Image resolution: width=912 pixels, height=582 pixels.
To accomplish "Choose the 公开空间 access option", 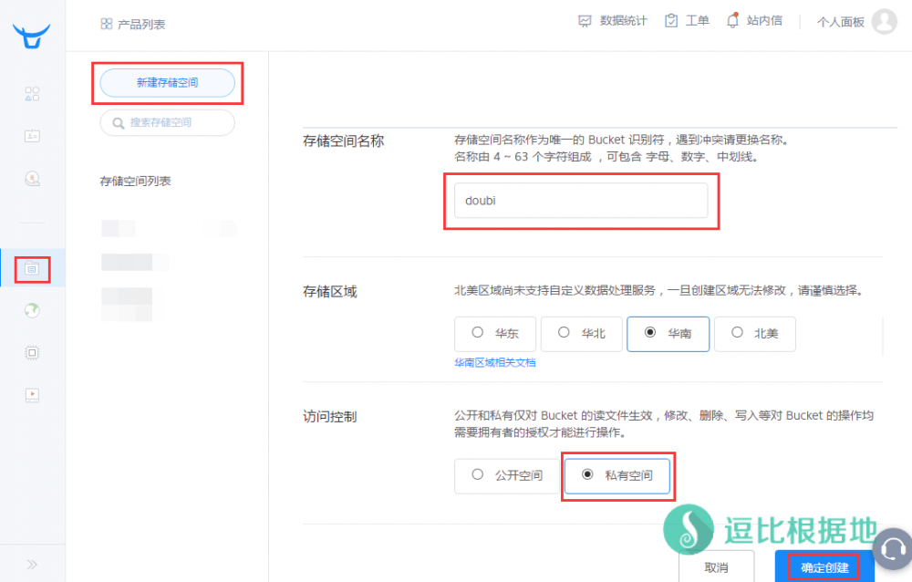I will coord(507,475).
